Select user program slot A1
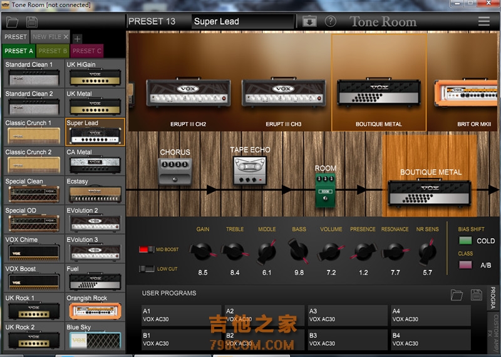 click(x=181, y=315)
